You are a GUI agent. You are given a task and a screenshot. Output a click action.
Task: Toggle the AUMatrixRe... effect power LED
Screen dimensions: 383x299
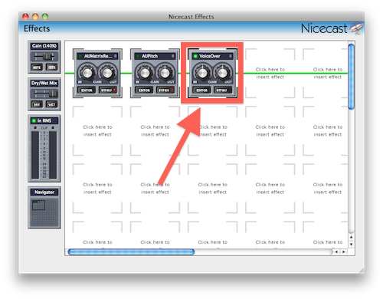click(80, 56)
